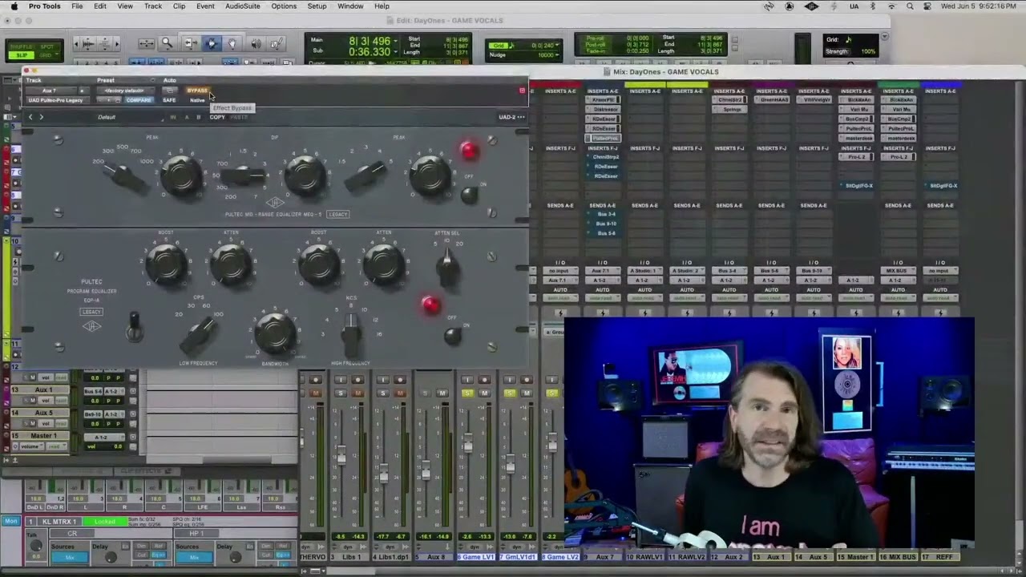Open the Setup menu
Screen dimensions: 1026x577
[317, 6]
